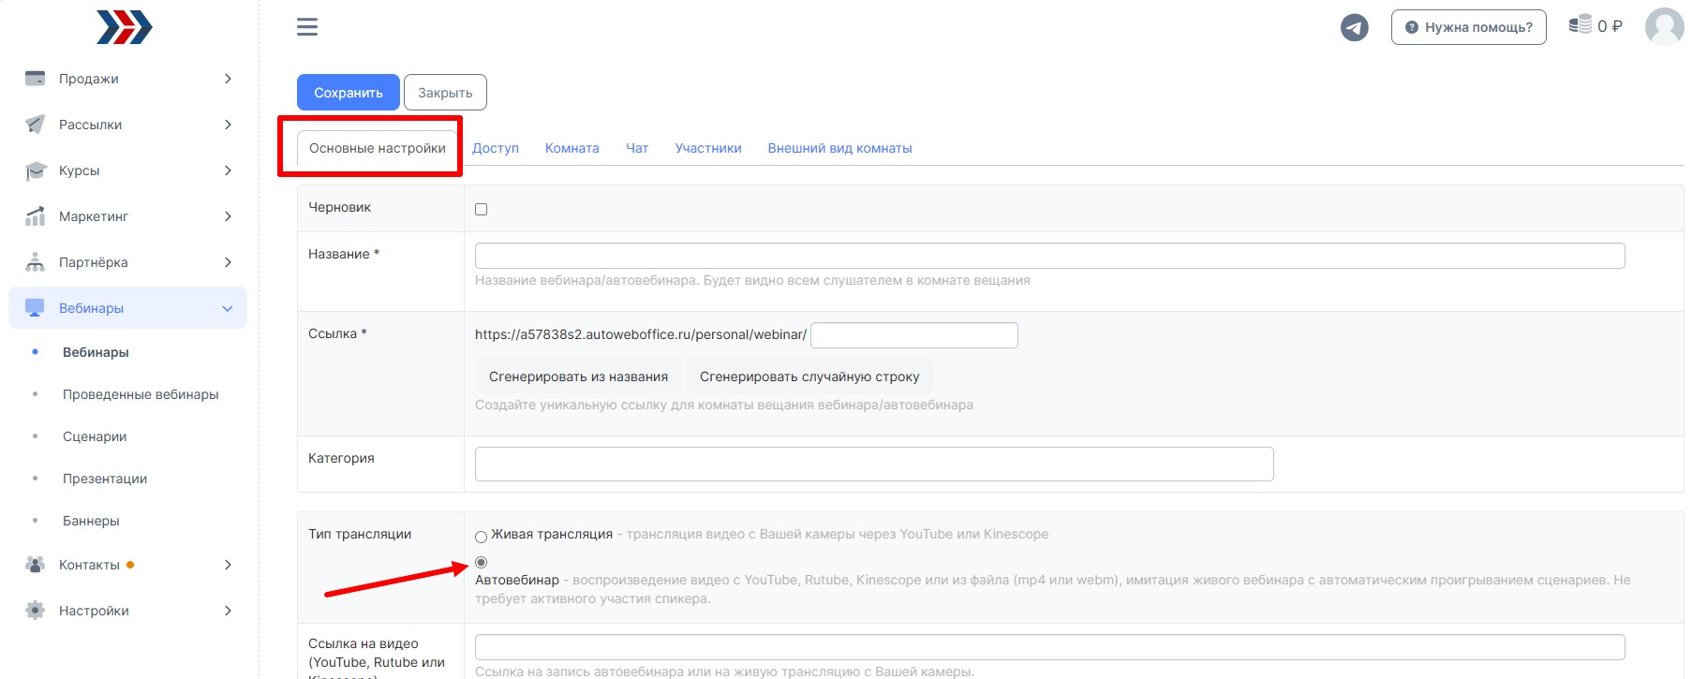Click Сгенерировать случайную строку button
This screenshot has height=679, width=1707.
point(809,376)
